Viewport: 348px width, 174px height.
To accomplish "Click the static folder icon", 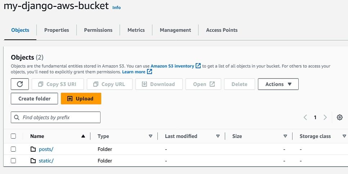I will pos(33,161).
